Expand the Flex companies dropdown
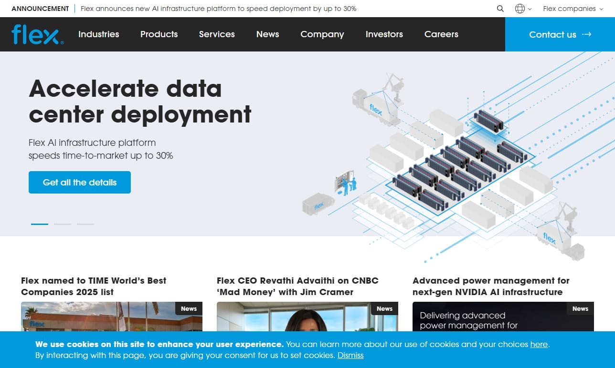Image resolution: width=615 pixels, height=368 pixels. (x=573, y=9)
